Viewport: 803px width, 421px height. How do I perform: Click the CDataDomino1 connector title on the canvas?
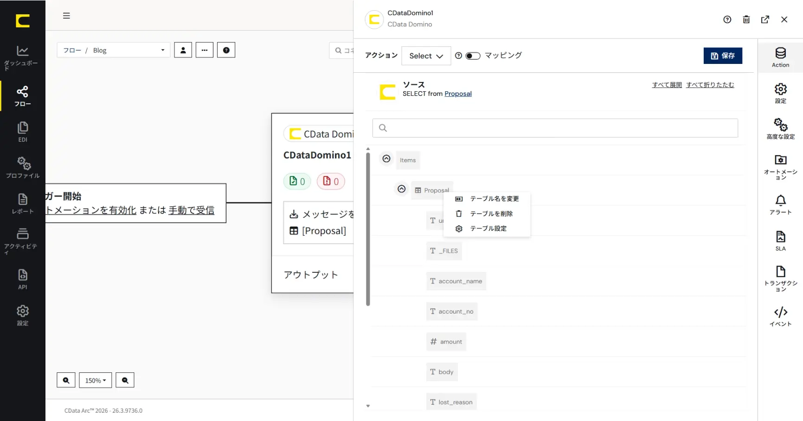[x=317, y=155]
